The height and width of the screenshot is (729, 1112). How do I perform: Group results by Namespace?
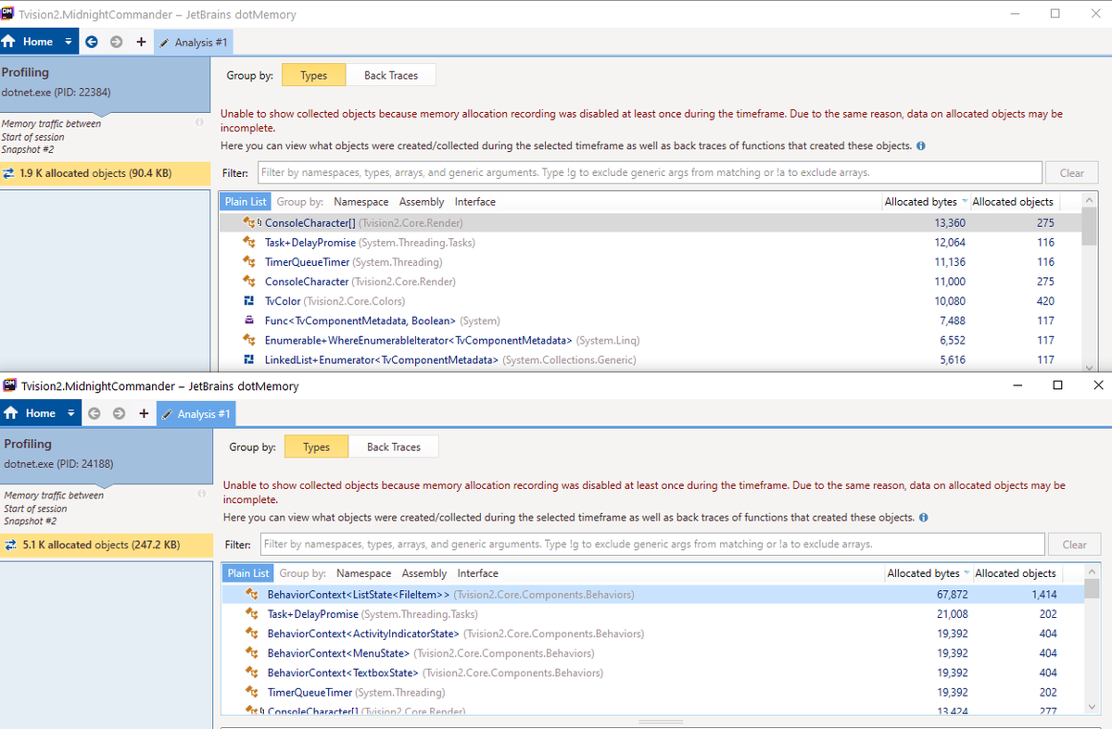tap(360, 201)
